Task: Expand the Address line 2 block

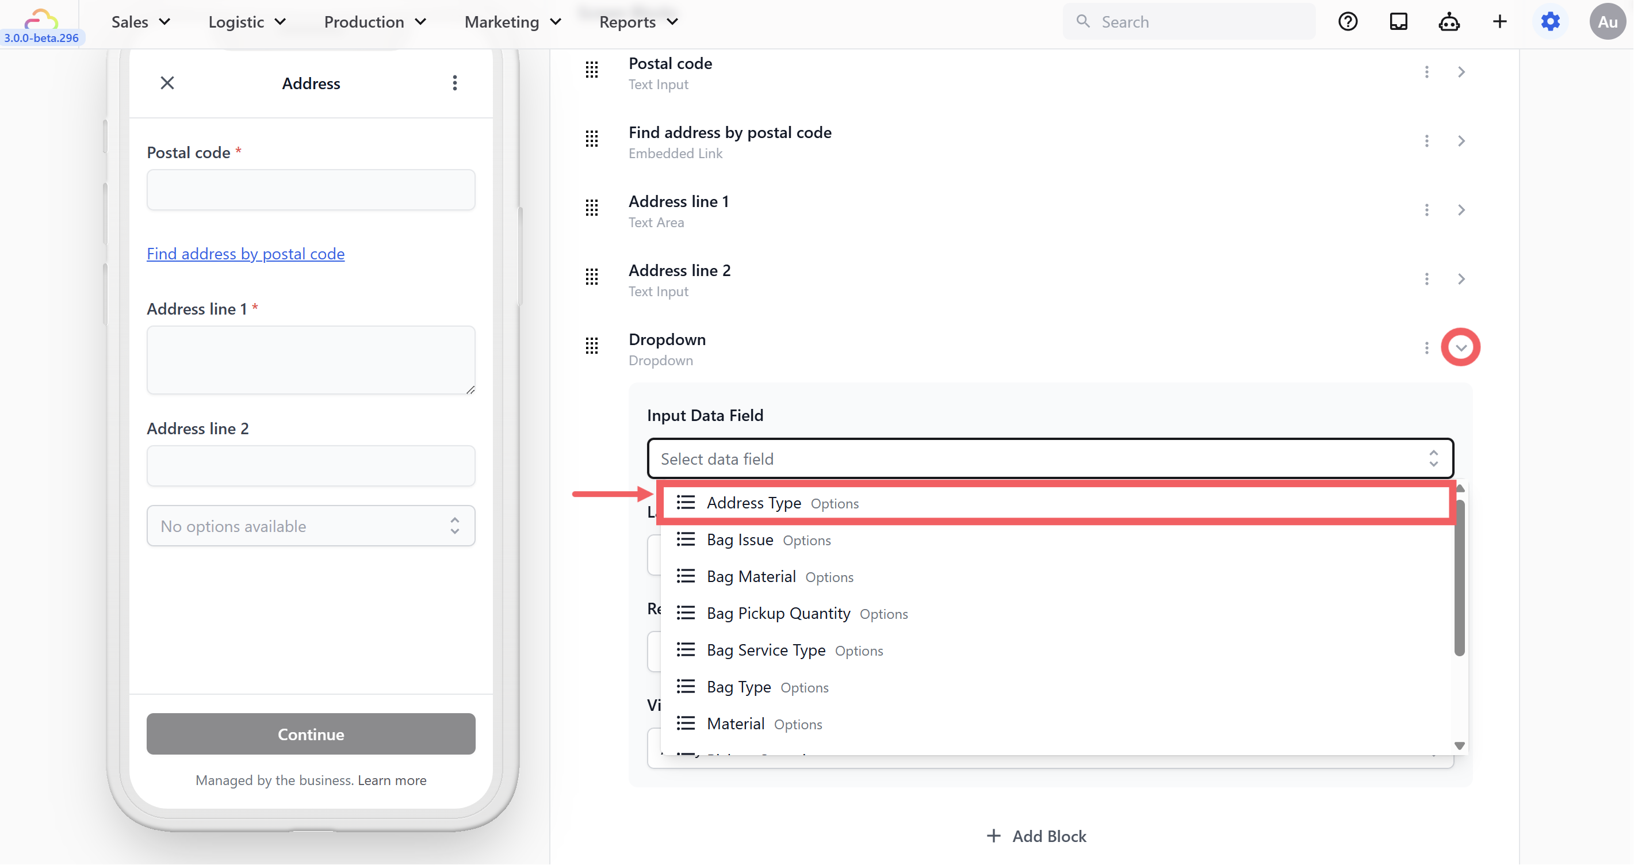Action: point(1461,279)
